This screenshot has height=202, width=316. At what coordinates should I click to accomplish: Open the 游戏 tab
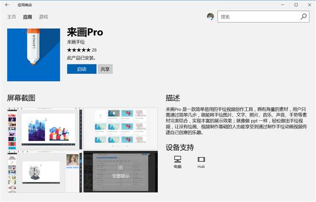(44, 17)
